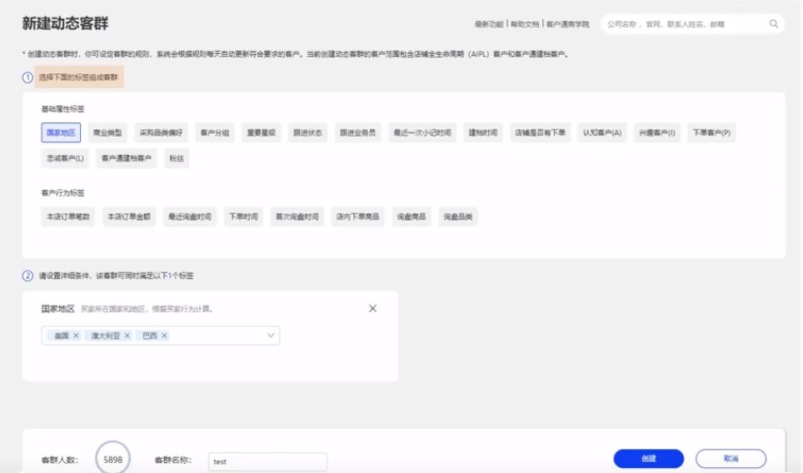The width and height of the screenshot is (803, 473).
Task: Toggle the 跟进业务员 tag
Action: pos(357,132)
